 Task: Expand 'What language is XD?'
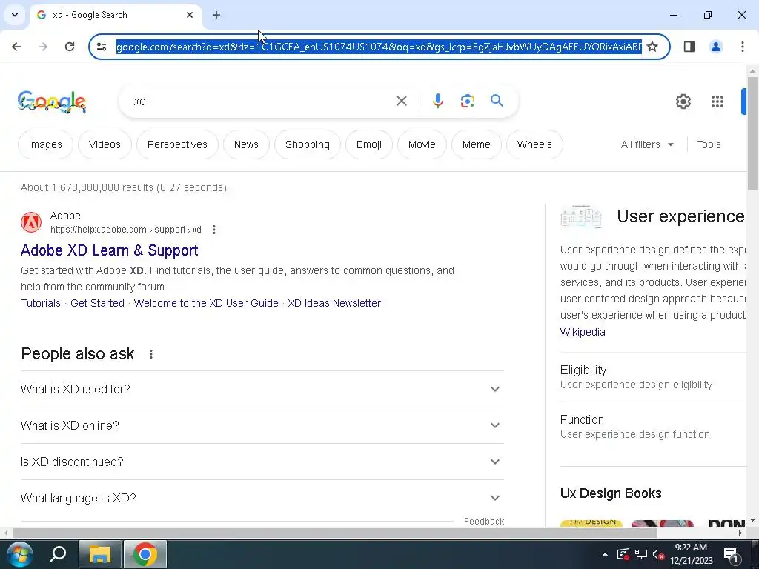click(262, 498)
